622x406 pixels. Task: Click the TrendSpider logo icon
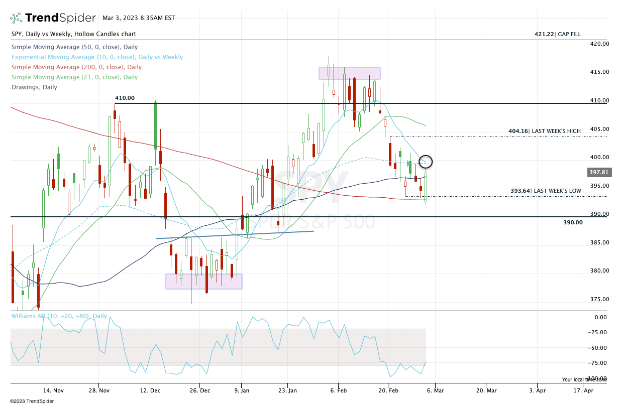(x=17, y=17)
